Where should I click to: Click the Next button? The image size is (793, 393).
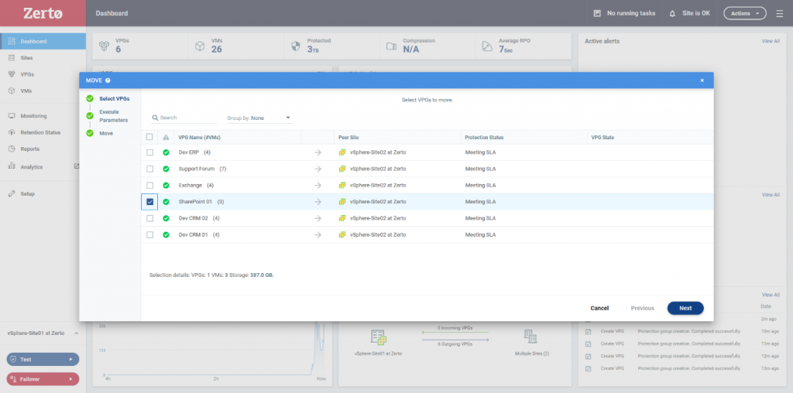685,308
